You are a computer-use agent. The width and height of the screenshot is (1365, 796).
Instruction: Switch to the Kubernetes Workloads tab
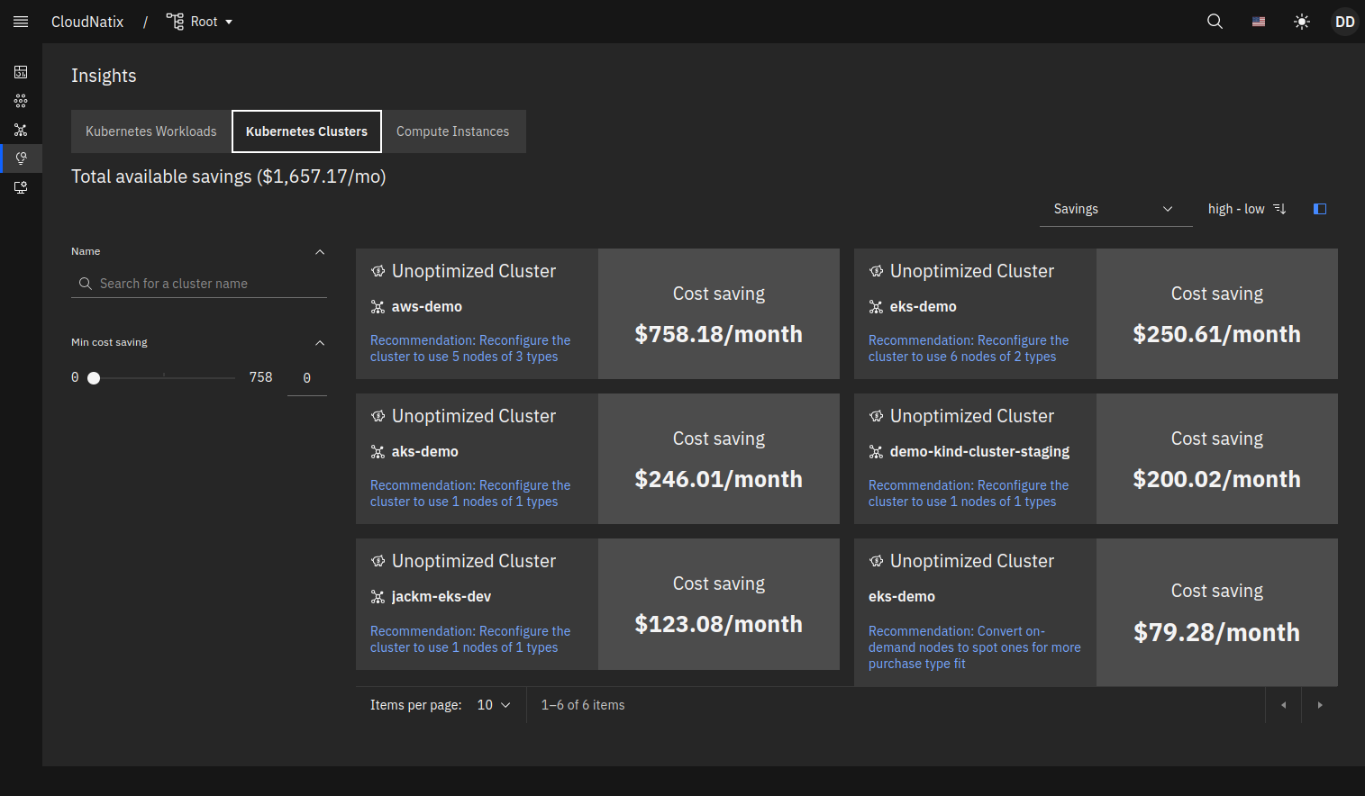coord(151,131)
